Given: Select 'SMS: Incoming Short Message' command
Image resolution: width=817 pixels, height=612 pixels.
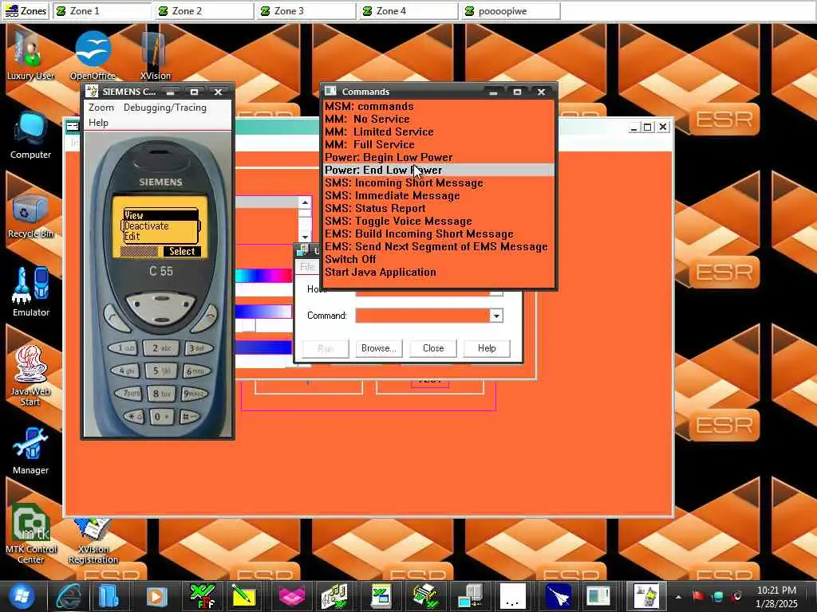Looking at the screenshot, I should (x=439, y=182).
